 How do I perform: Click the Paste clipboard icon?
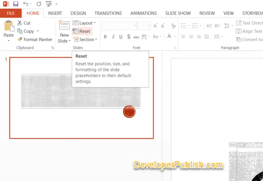tap(9, 26)
